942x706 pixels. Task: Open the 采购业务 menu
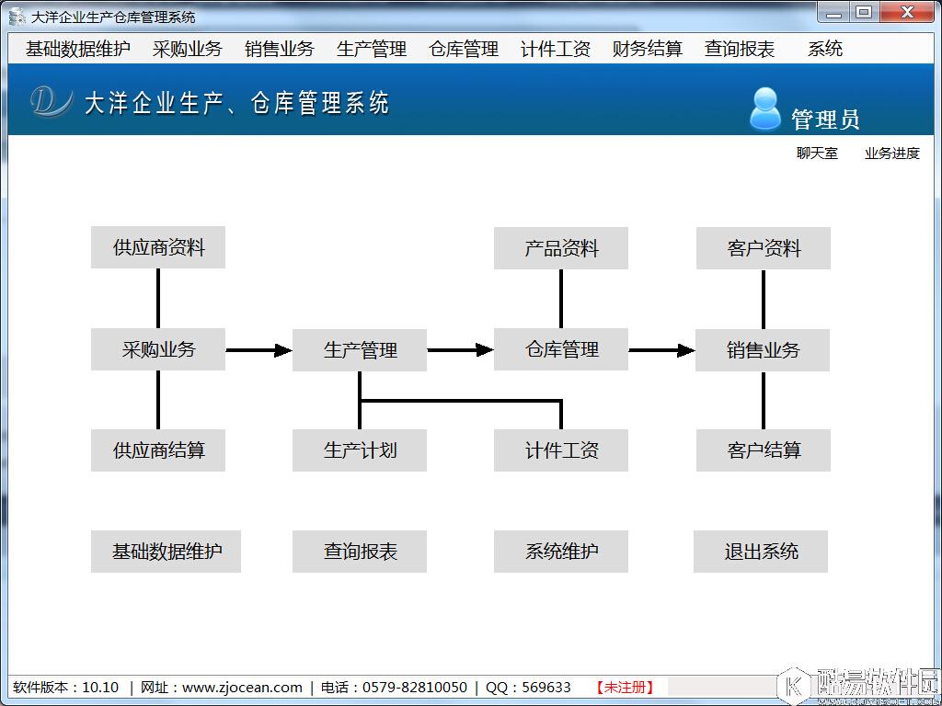(187, 49)
